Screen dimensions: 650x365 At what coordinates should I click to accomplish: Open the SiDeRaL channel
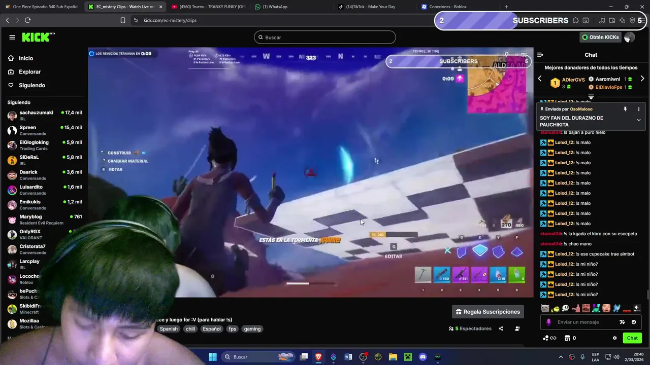[45, 160]
